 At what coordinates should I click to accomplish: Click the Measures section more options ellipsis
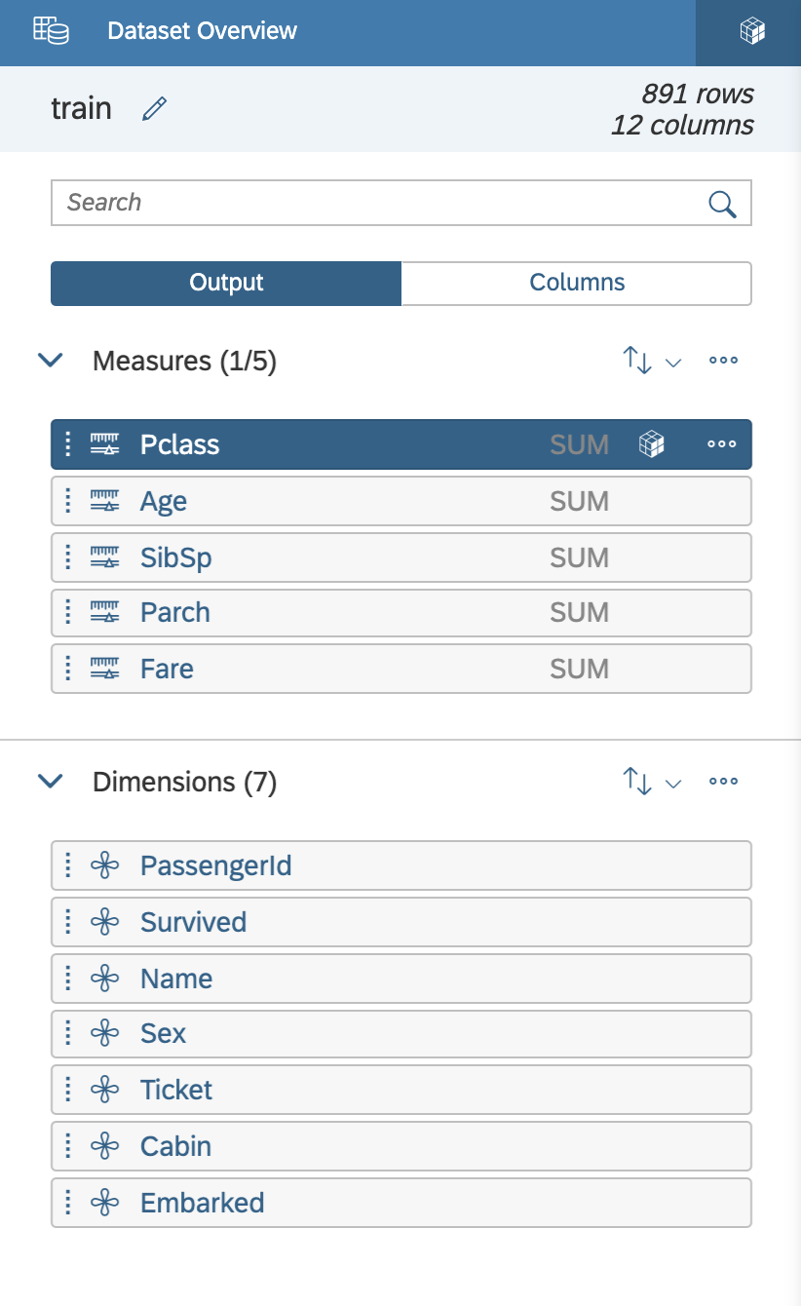point(723,361)
